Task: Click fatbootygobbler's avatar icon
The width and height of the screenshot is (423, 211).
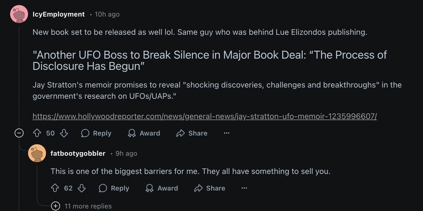Action: tap(37, 153)
